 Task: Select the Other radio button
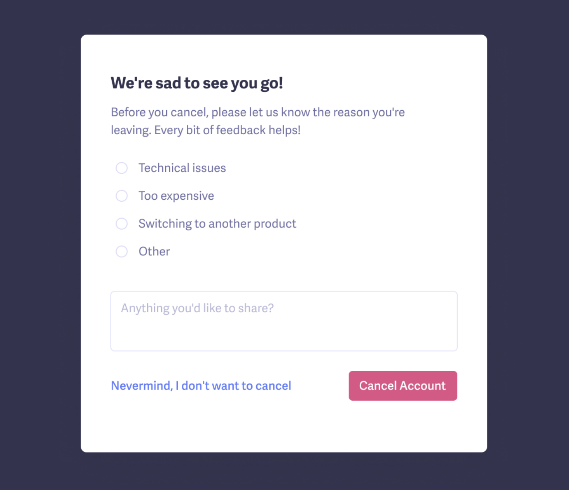(x=122, y=252)
